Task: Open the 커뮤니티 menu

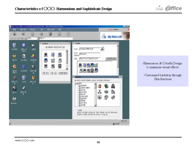Action: pos(33,30)
